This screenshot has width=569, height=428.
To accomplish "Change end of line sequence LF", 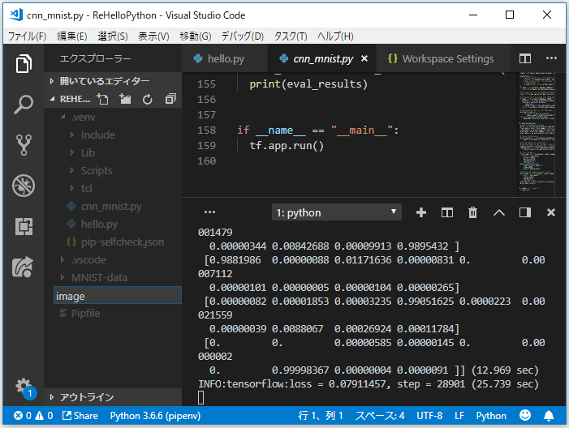I will [459, 416].
